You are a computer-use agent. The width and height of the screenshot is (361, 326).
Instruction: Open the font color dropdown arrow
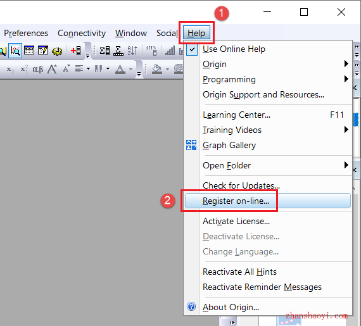tap(130, 69)
